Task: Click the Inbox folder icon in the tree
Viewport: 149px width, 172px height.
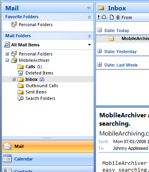Action: [x=21, y=79]
